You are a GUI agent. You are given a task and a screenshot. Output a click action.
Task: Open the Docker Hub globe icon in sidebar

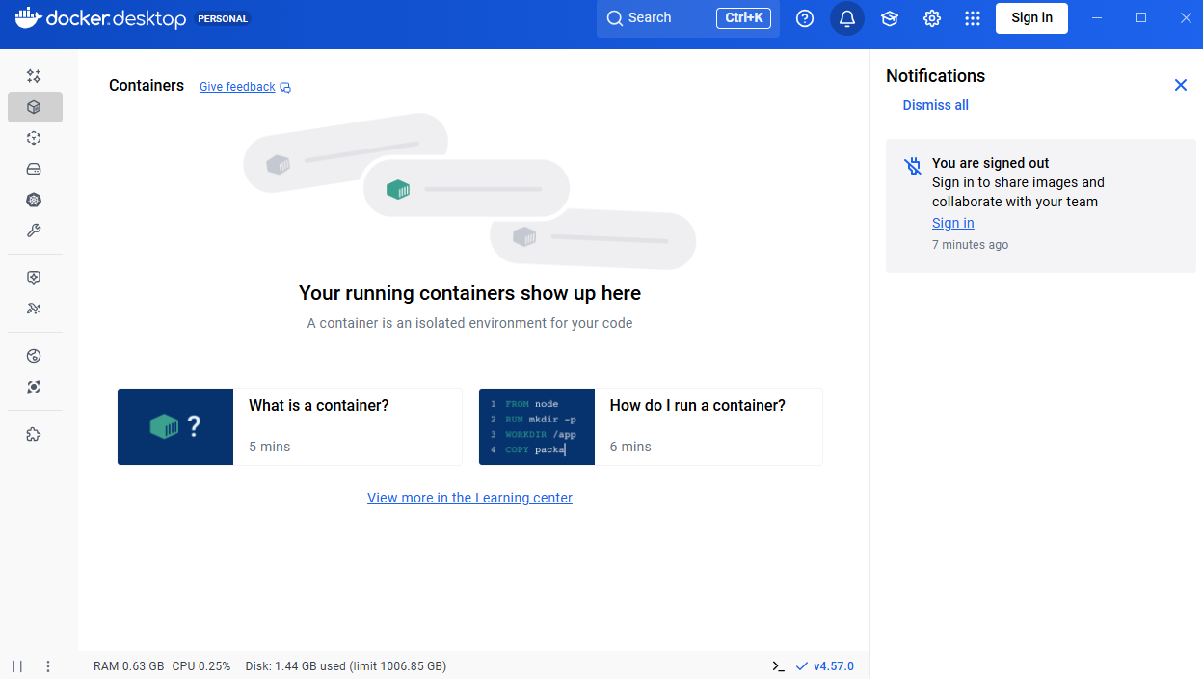click(34, 356)
